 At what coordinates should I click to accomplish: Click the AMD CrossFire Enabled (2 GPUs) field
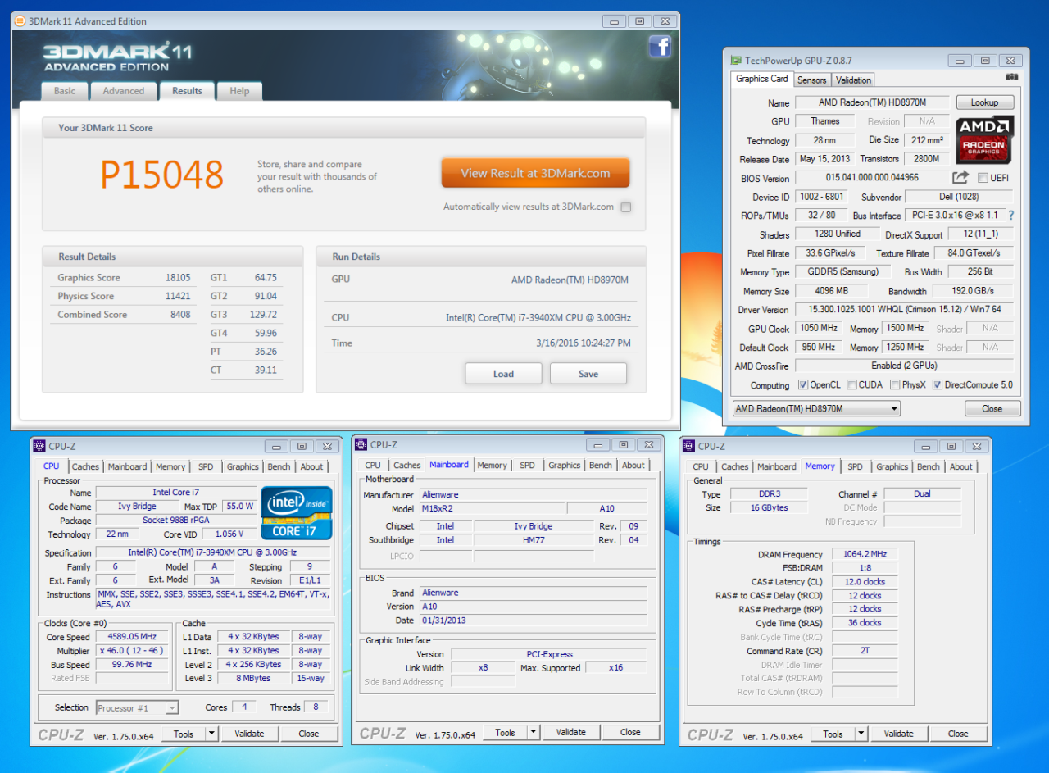(x=904, y=366)
